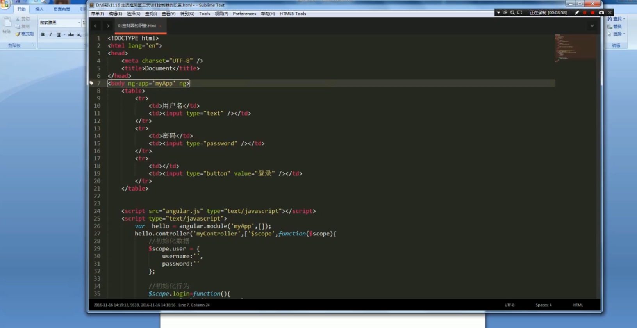
Task: Click 复制 copy in Word ribbon
Action: click(23, 26)
